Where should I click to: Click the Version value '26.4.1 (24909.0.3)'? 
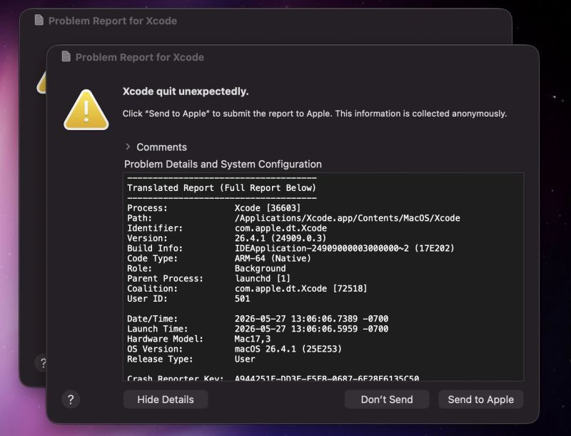281,238
